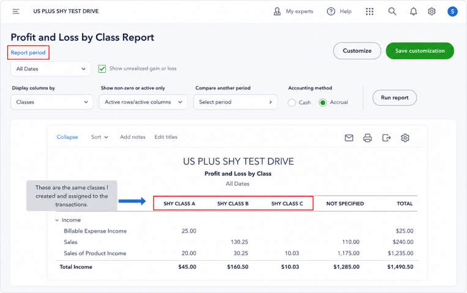467x293 pixels.
Task: Click Add notes
Action: (133, 137)
